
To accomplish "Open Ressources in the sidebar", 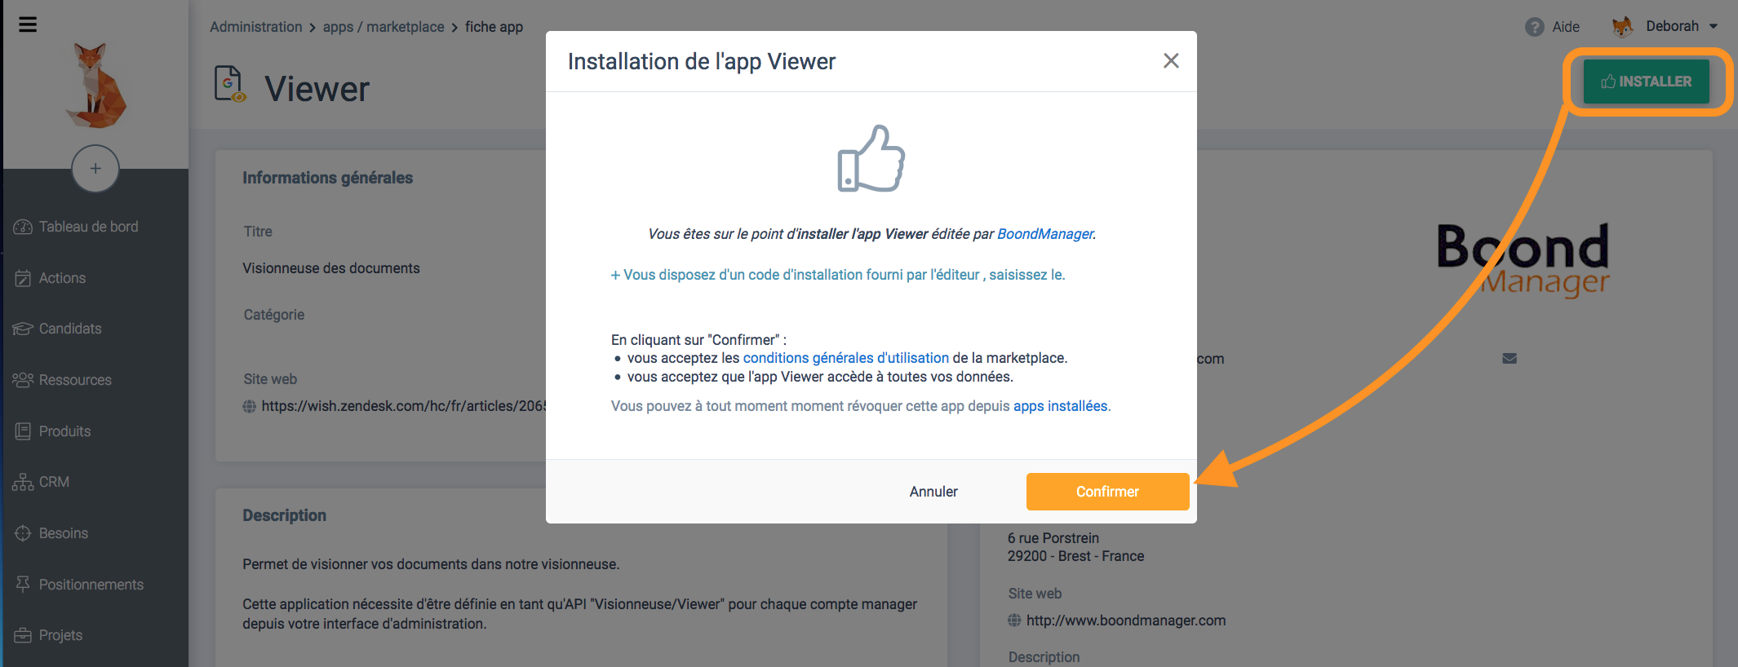I will 75,380.
